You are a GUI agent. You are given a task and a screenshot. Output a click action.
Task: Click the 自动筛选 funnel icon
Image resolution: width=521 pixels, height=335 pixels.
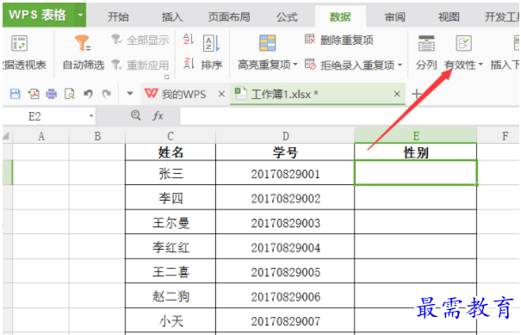83,43
